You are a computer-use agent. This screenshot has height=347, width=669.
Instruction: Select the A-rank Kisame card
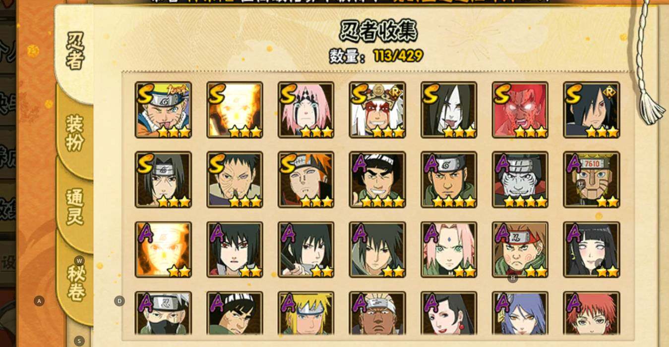520,180
